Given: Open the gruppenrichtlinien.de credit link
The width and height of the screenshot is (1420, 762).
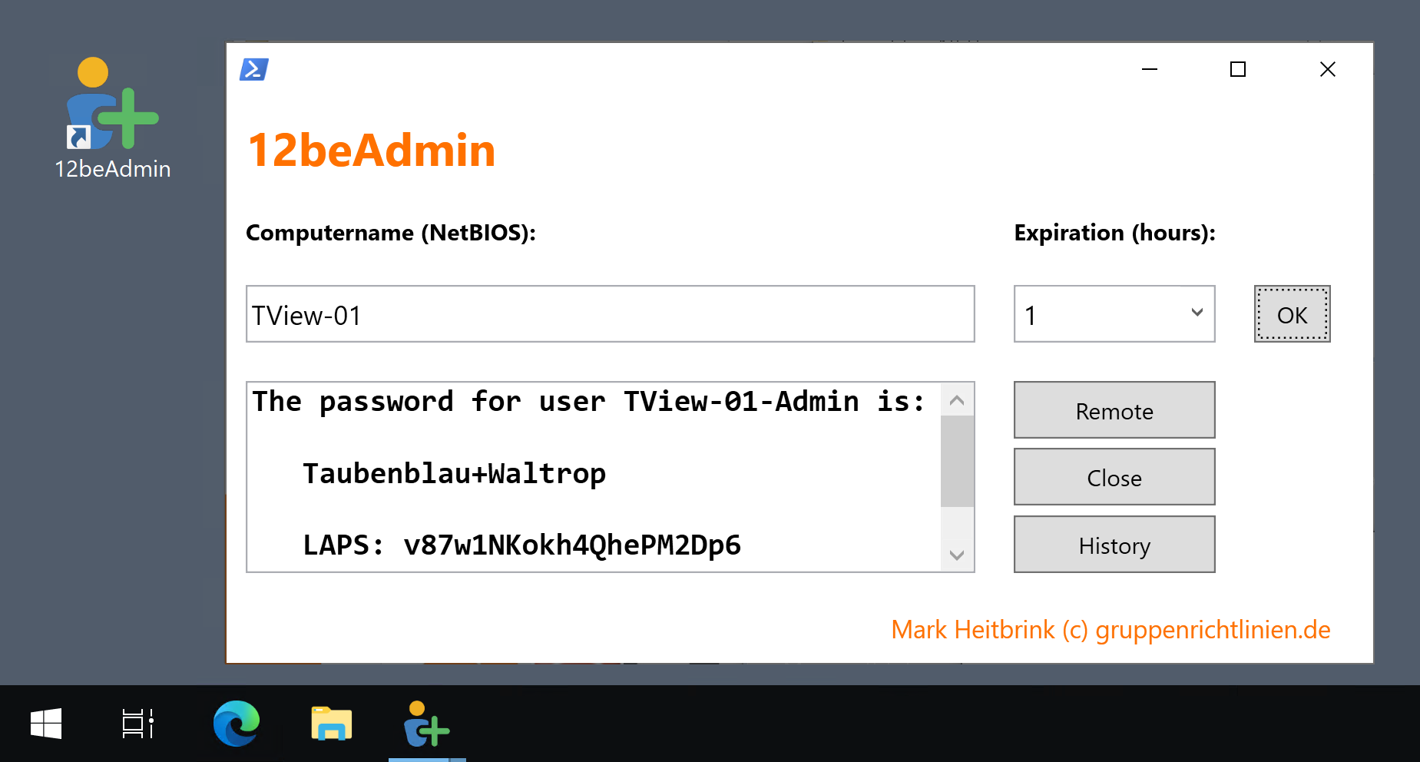Looking at the screenshot, I should click(x=1111, y=630).
